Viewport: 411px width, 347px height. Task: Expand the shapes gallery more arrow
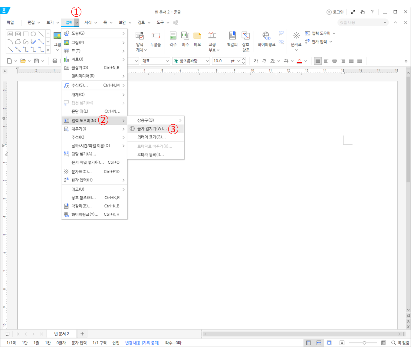[x=48, y=50]
